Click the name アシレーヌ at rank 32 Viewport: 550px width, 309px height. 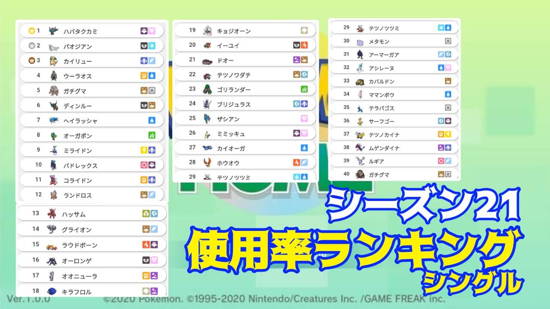(382, 68)
